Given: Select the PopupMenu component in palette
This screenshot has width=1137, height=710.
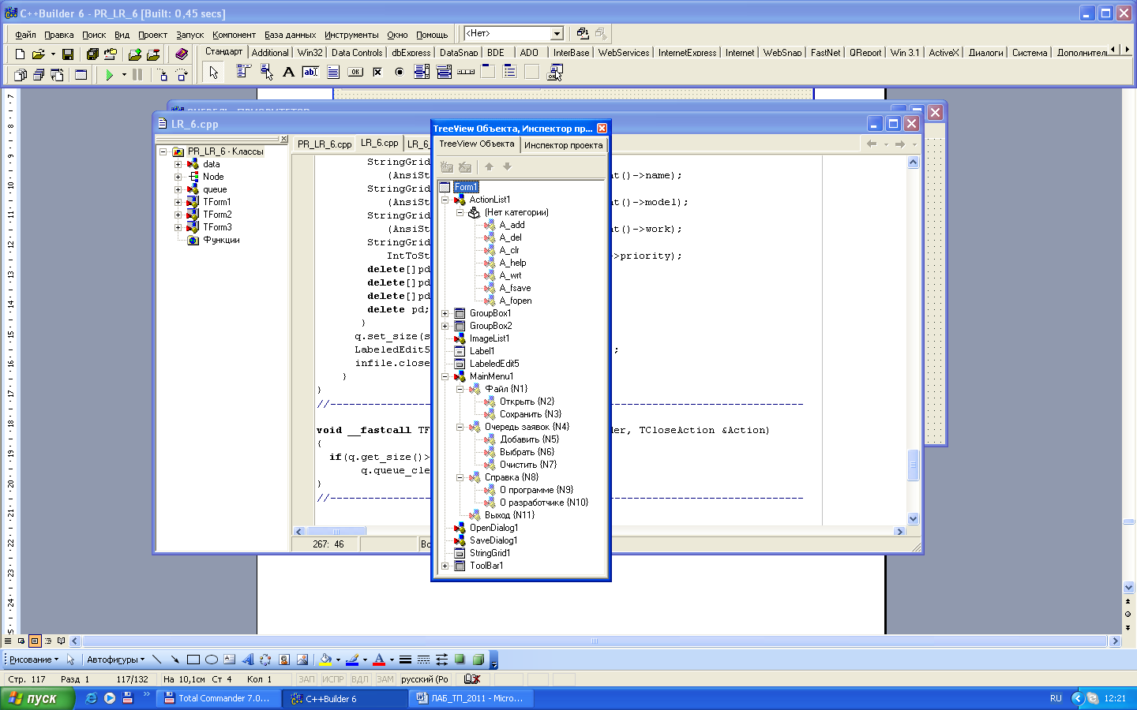Looking at the screenshot, I should pyautogui.click(x=267, y=72).
